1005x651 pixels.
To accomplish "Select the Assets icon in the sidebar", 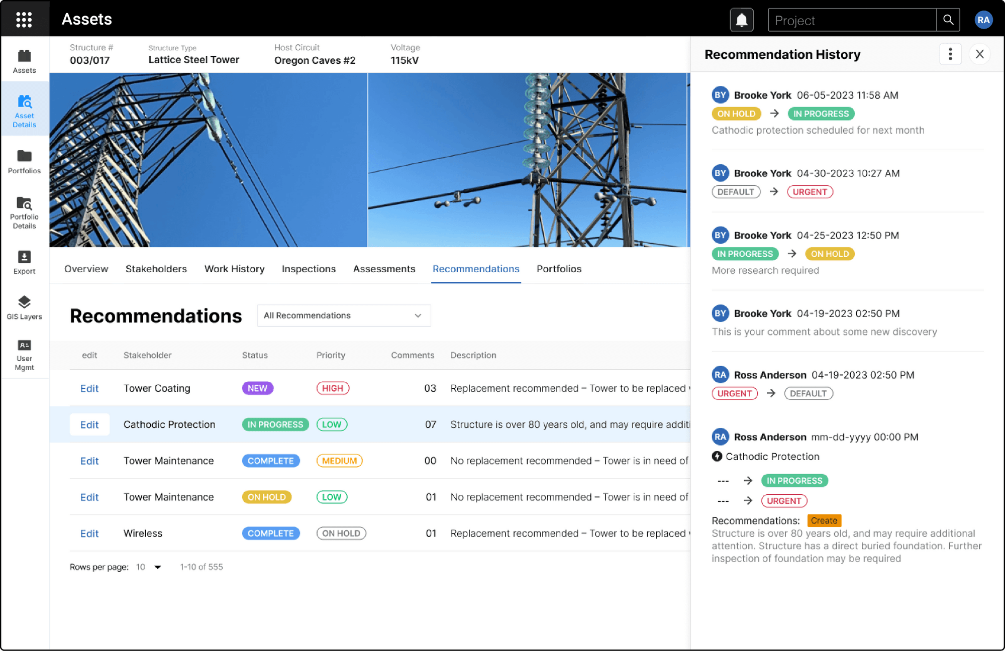I will point(24,59).
